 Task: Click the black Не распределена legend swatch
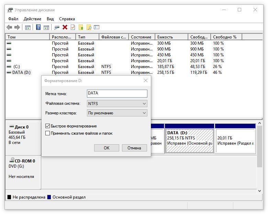[x=9, y=197]
